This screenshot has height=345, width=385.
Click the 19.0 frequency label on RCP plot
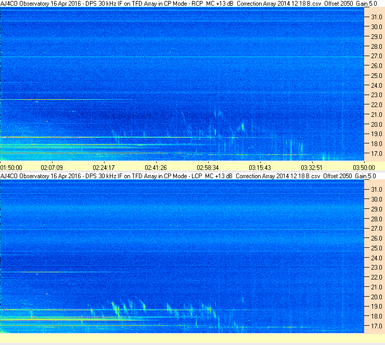tap(377, 134)
